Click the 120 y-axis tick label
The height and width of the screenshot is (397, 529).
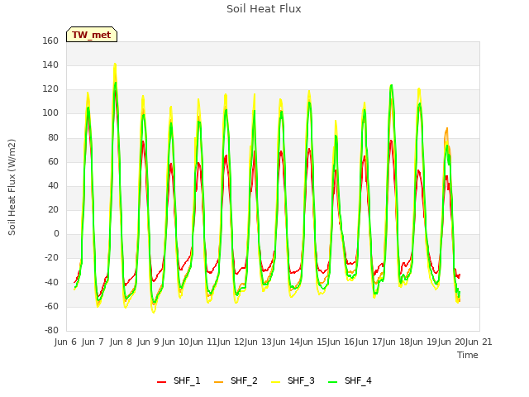point(50,89)
